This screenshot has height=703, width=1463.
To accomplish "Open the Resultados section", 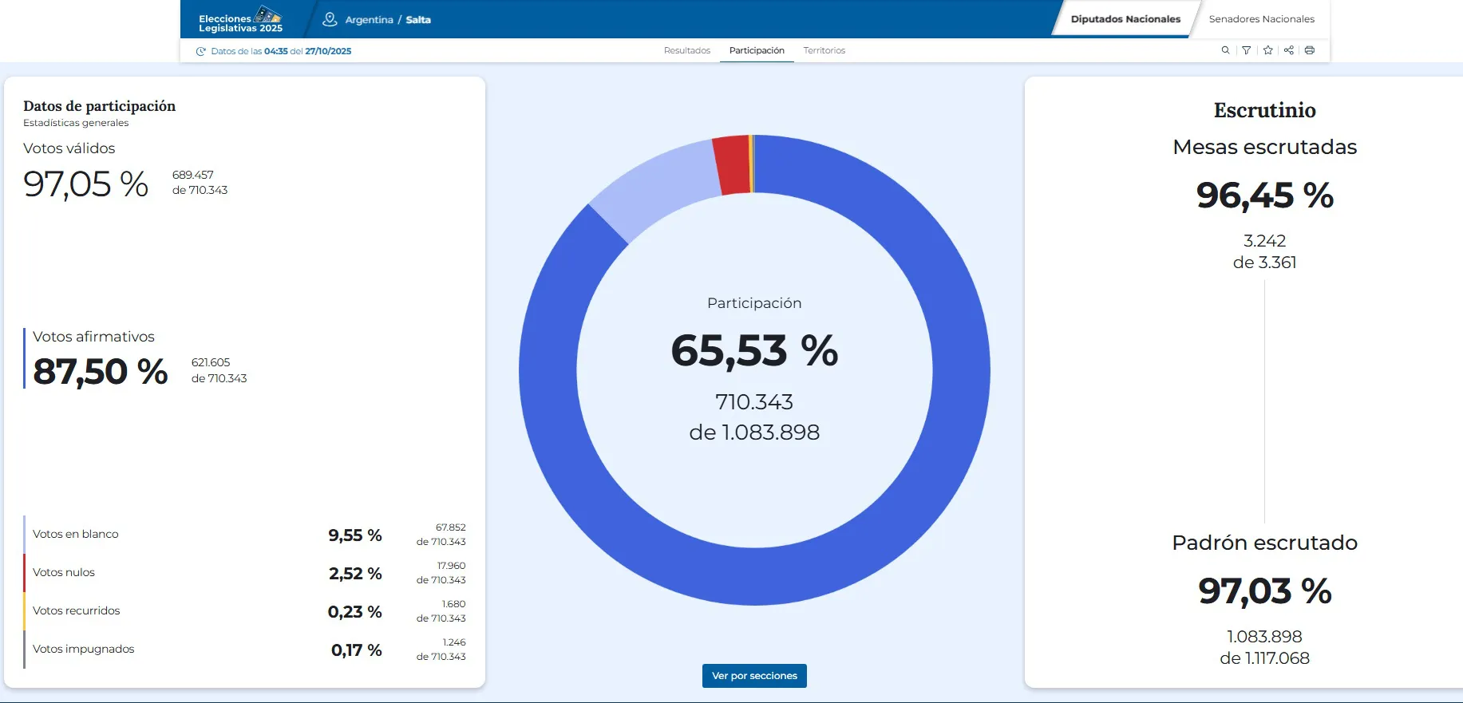I will pyautogui.click(x=686, y=50).
